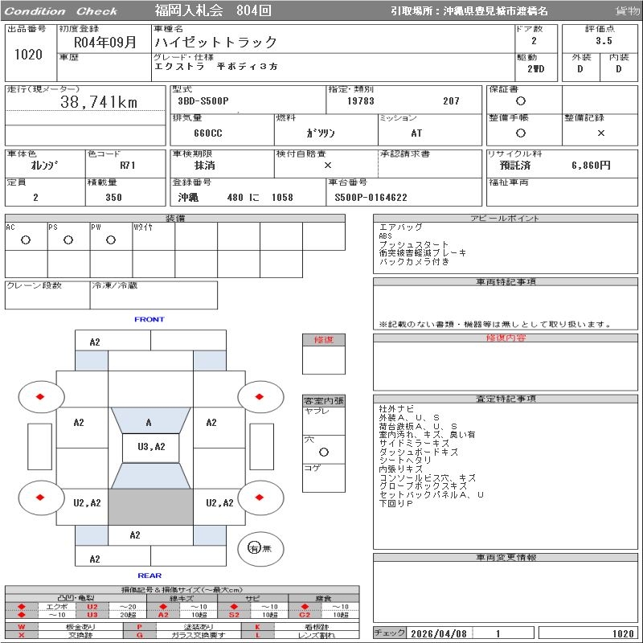Click 'バックカメラ付き' in the appeal points
The width and height of the screenshot is (643, 643).
point(414,262)
